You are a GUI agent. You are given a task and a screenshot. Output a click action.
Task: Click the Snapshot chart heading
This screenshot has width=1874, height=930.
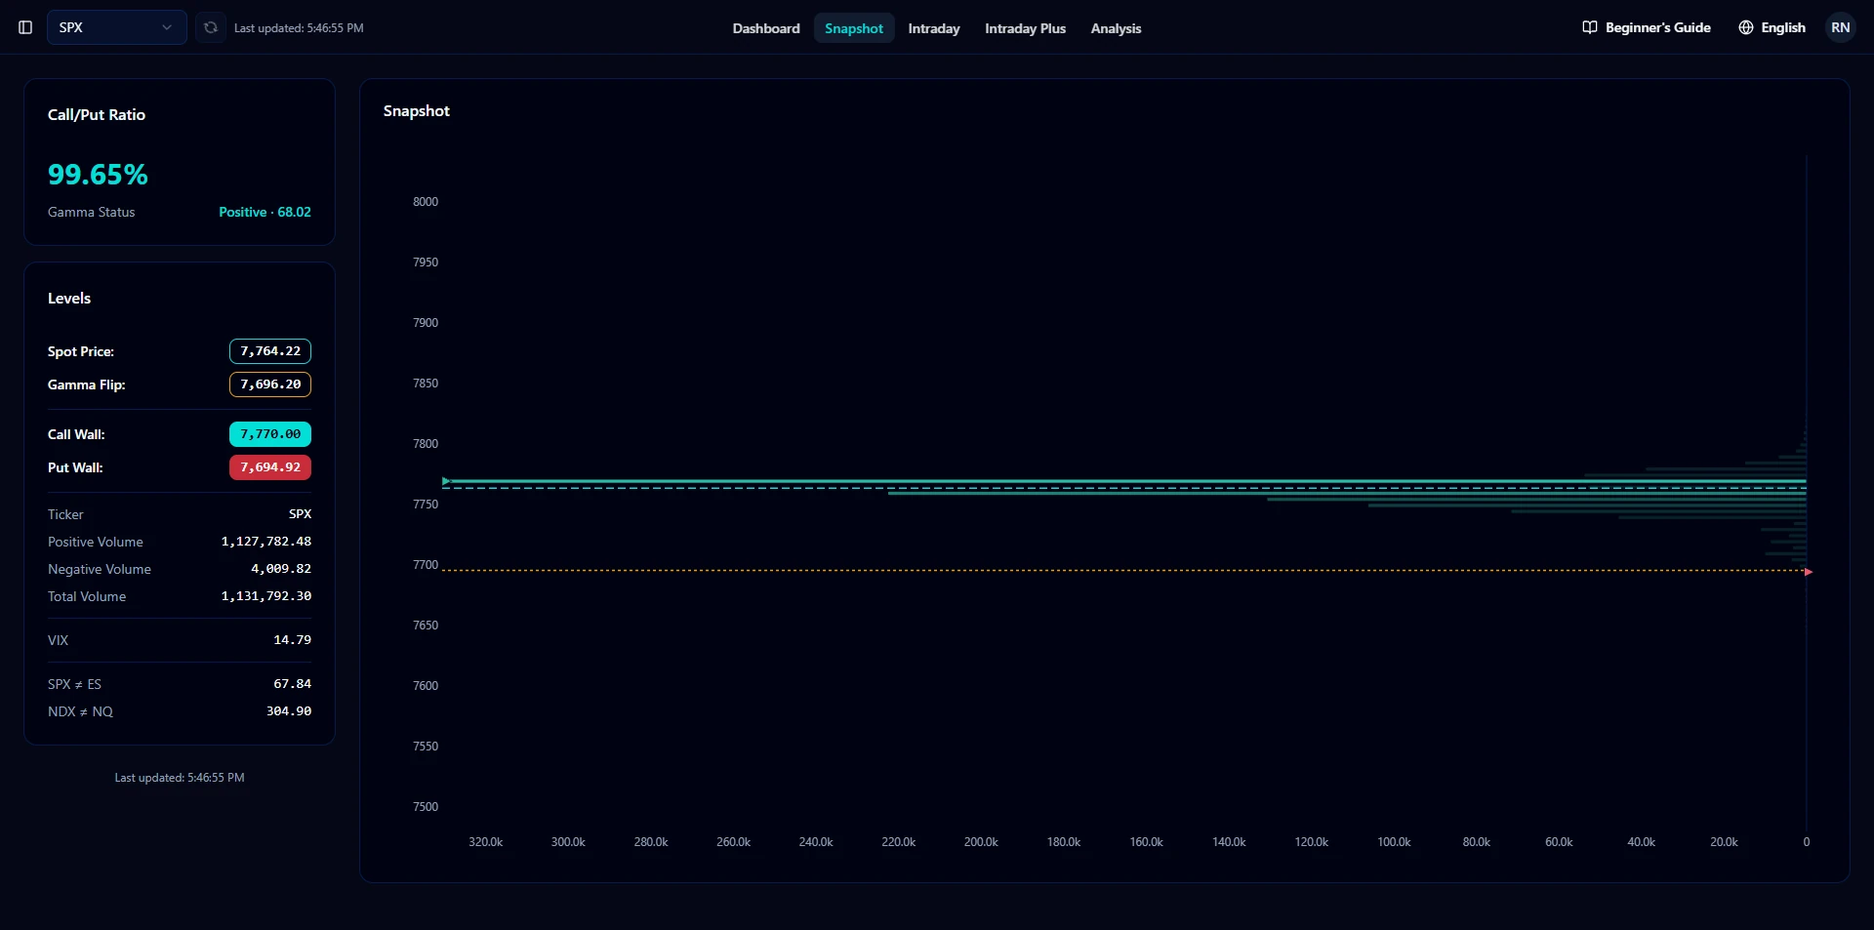(417, 111)
